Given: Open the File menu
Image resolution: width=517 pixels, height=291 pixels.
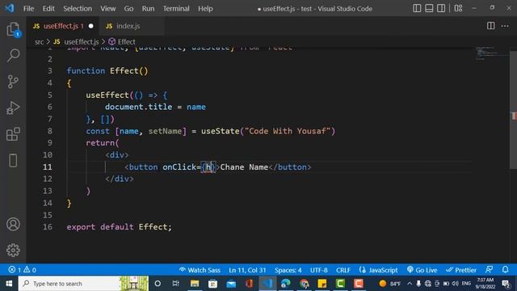Looking at the screenshot, I should (x=29, y=9).
